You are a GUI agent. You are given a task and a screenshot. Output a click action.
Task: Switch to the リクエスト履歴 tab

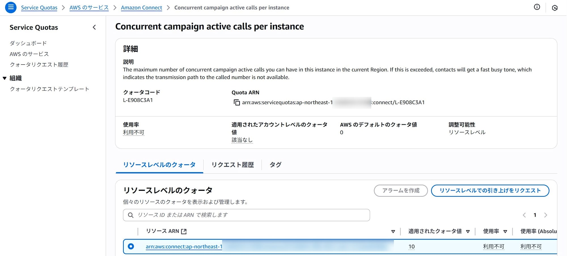tap(233, 165)
